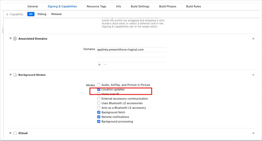Screen dimensions: 262x141
Task: Enable Audio, AirPlay, and Picture in Picture
Action: tap(99, 85)
